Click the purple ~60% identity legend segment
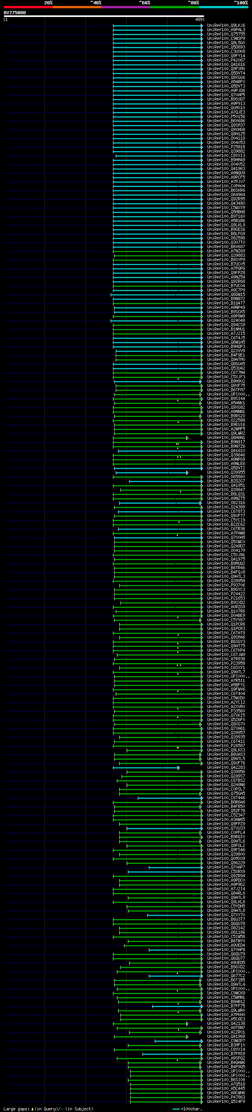Viewport: 252px width, 1112px height. pyautogui.click(x=126, y=7)
